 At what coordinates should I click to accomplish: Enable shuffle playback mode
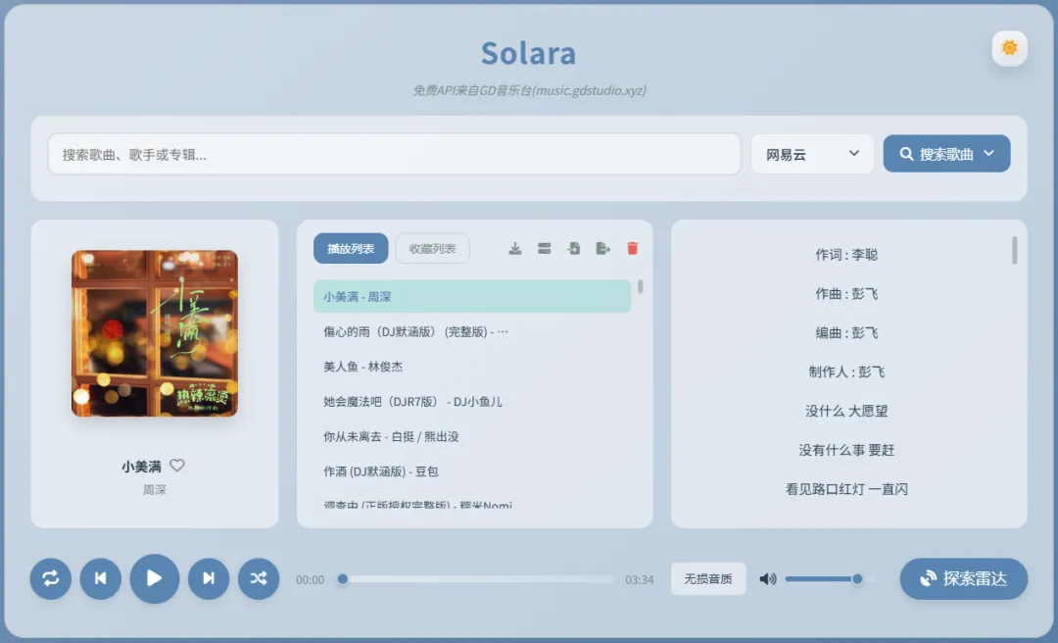pyautogui.click(x=258, y=578)
